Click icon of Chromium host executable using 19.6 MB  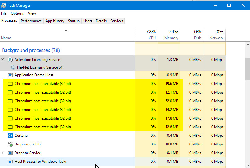pos(10,84)
